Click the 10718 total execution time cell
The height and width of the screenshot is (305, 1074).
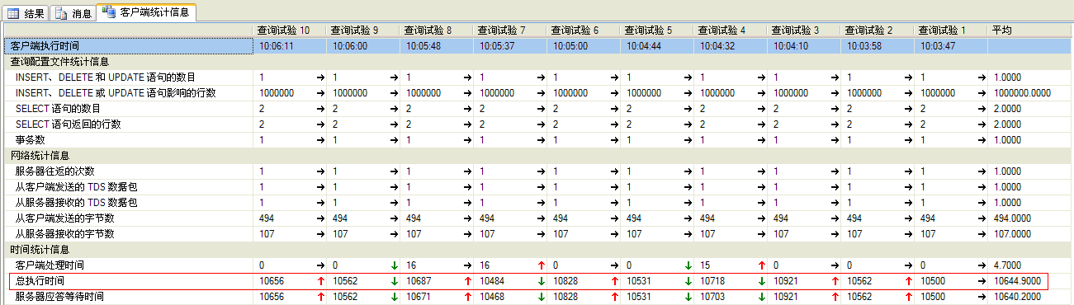[712, 280]
